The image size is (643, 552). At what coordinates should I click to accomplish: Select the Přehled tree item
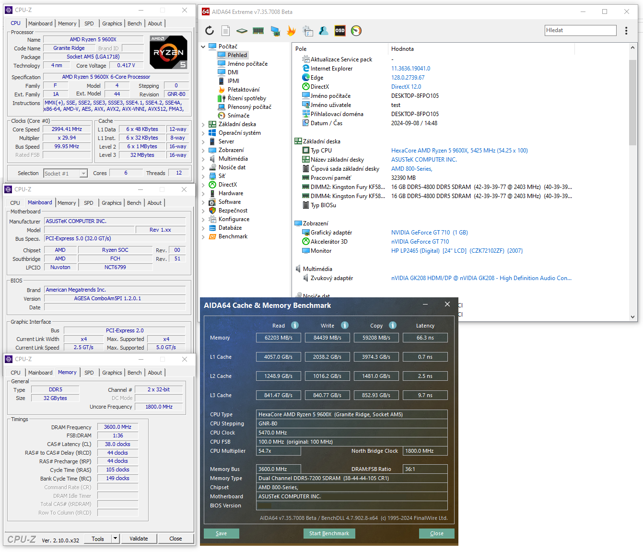click(237, 55)
